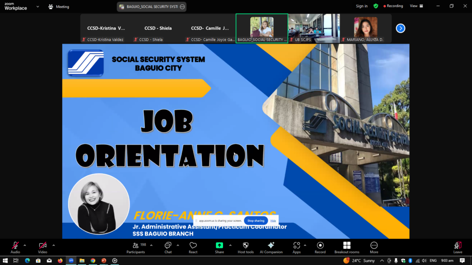Open the View layout menu
The width and height of the screenshot is (472, 265).
[x=416, y=6]
